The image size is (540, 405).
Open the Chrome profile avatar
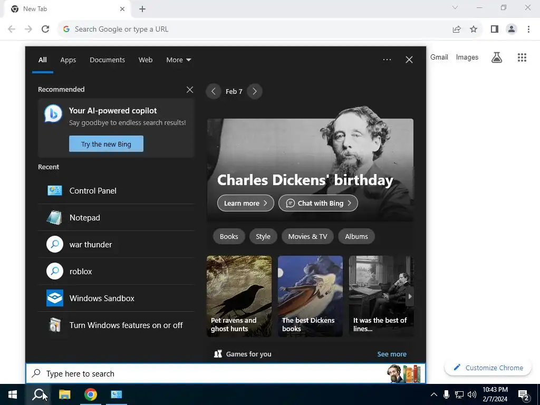pos(512,30)
